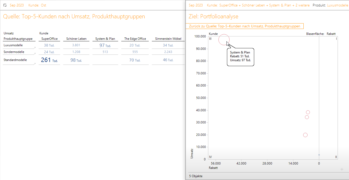The height and width of the screenshot is (180, 349).
Task: Select the bubble near 20.000 Umsatz
Action: pos(305,135)
